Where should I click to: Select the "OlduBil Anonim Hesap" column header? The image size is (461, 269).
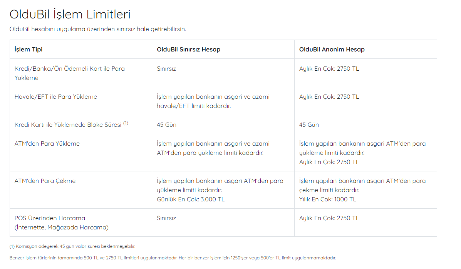click(x=332, y=50)
